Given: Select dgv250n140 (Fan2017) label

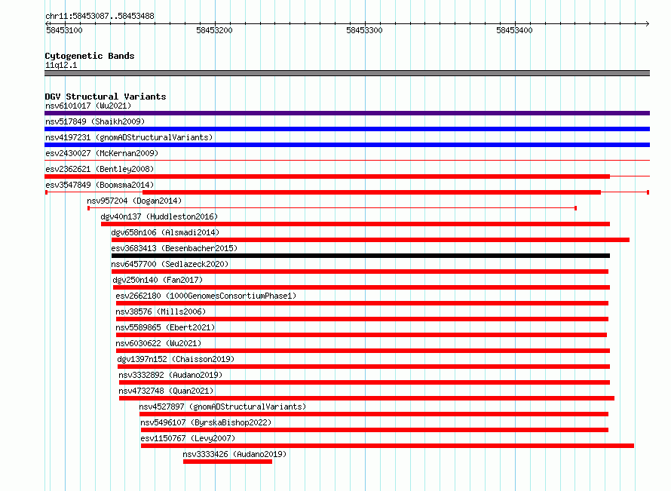Looking at the screenshot, I should tap(158, 280).
